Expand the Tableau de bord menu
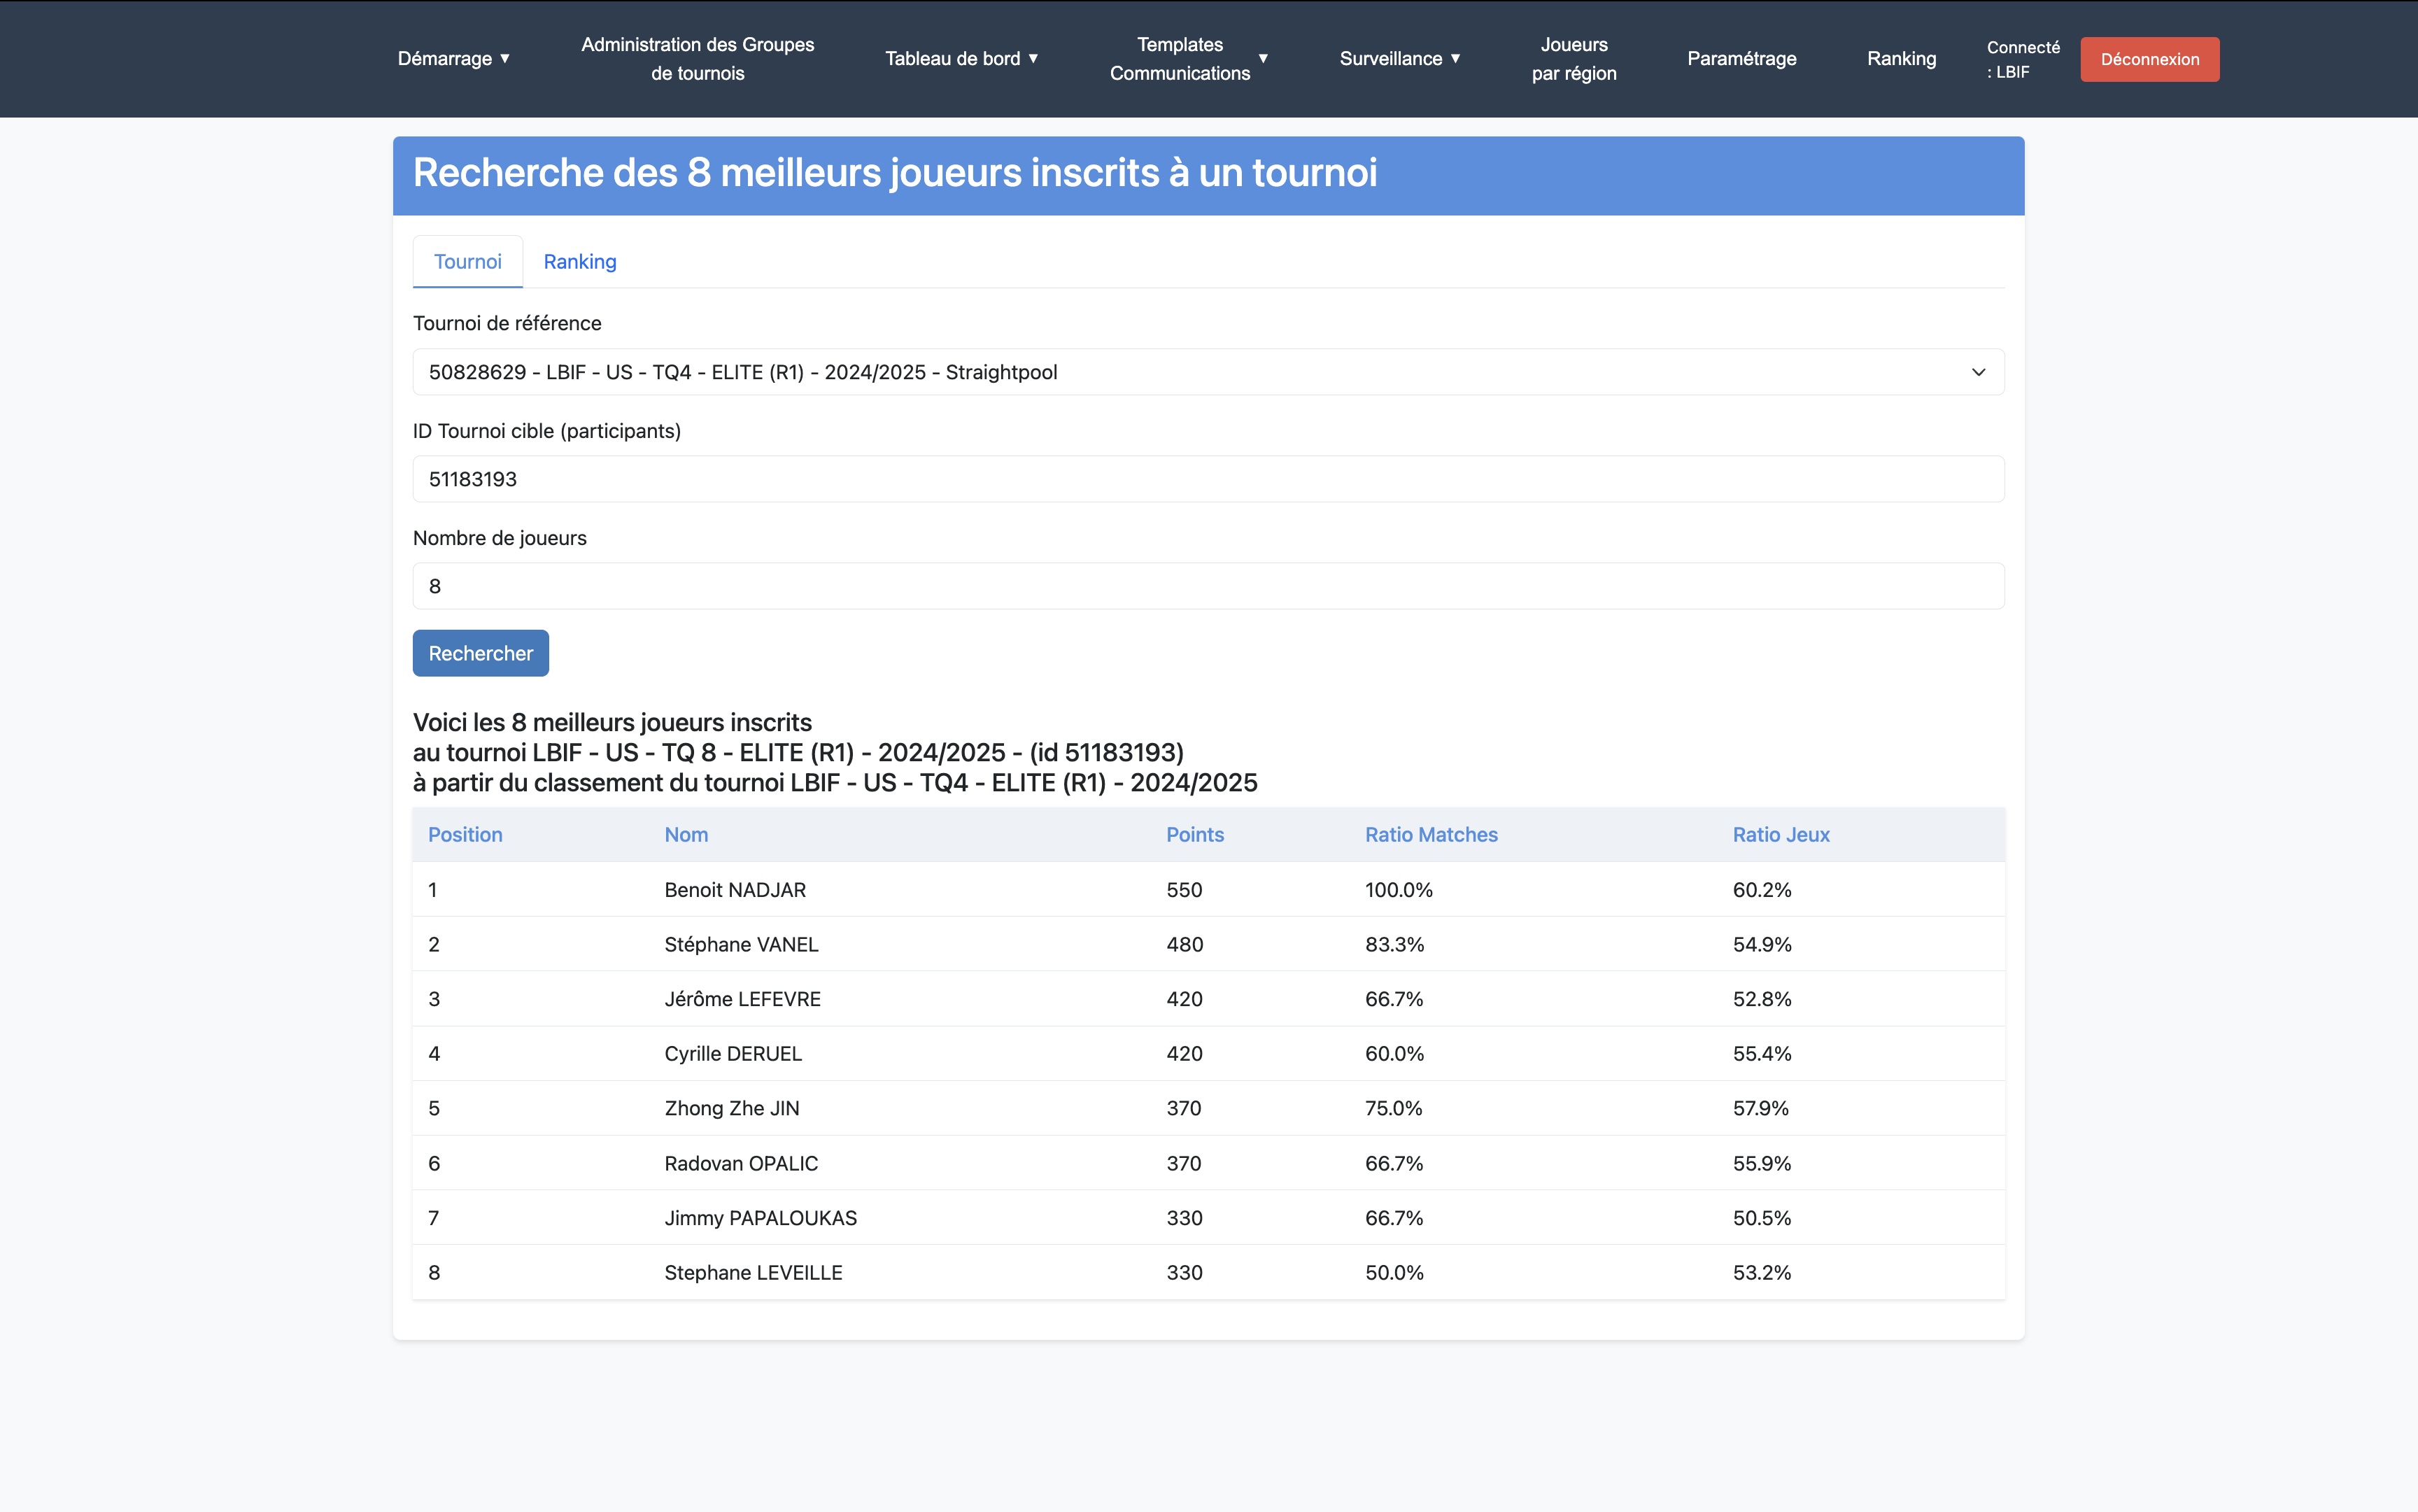Viewport: 2418px width, 1512px height. tap(961, 59)
